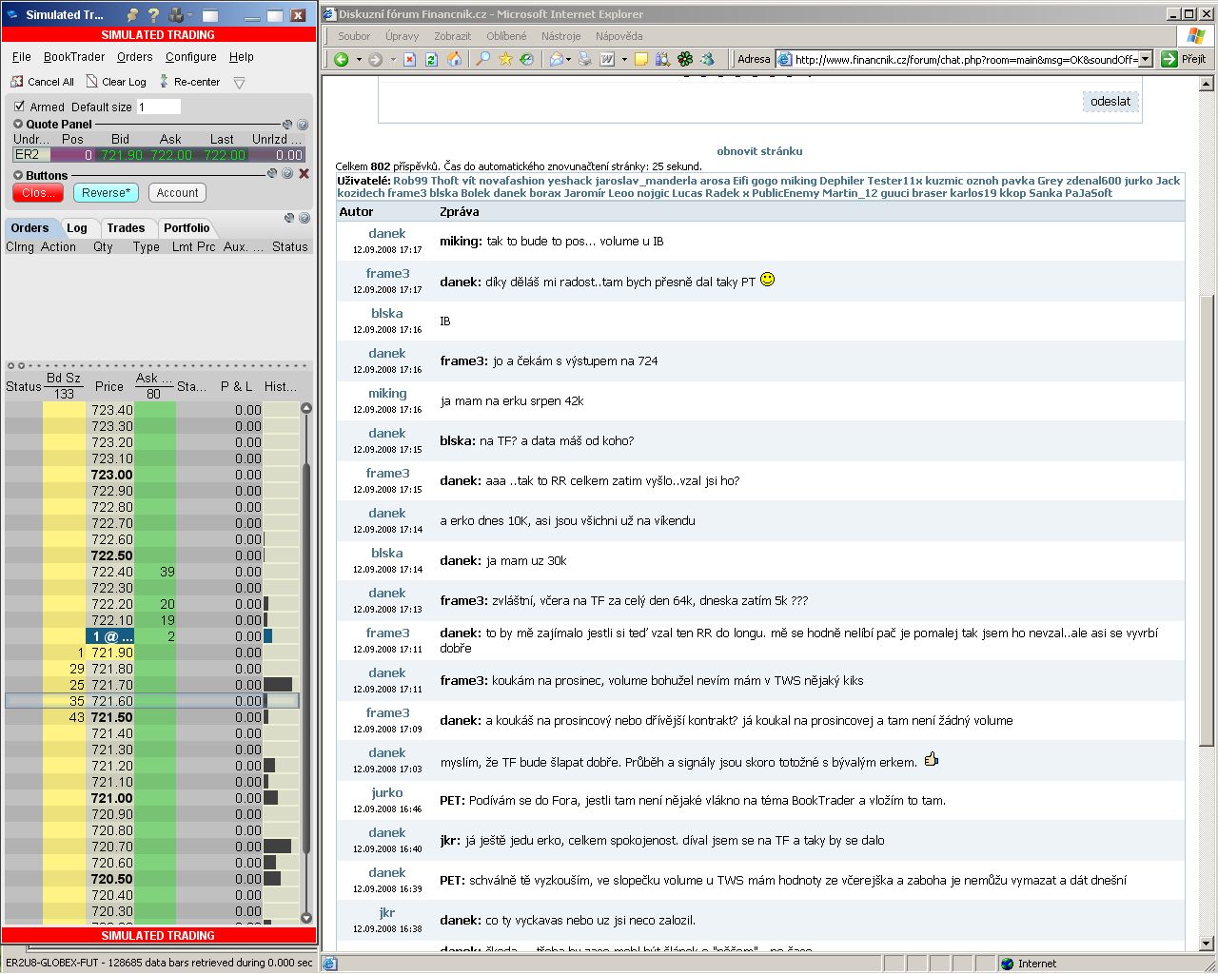1218x974 pixels.
Task: Open the address bar URL dropdown
Action: (1146, 59)
